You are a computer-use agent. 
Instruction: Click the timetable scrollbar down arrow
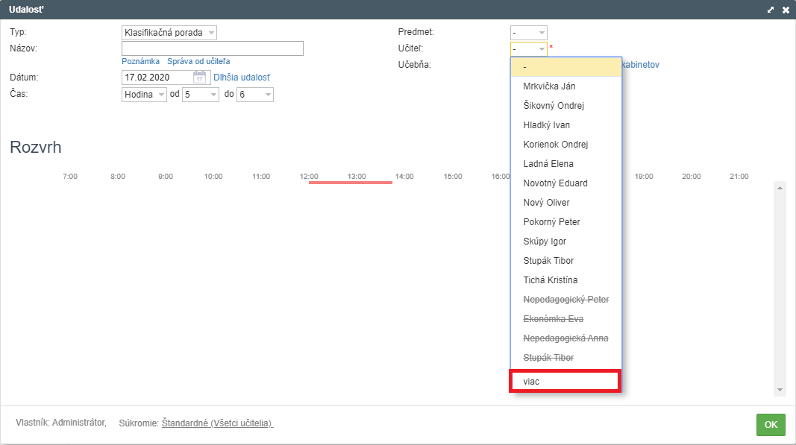tap(780, 390)
